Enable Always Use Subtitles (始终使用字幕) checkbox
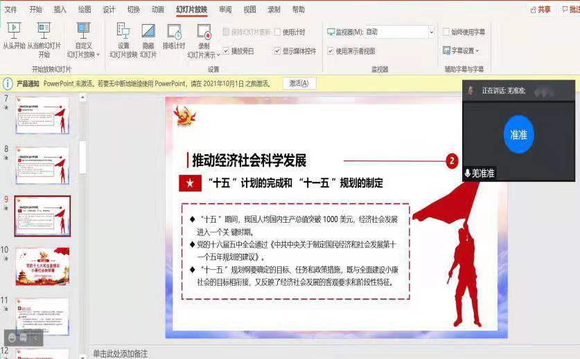 [446, 32]
